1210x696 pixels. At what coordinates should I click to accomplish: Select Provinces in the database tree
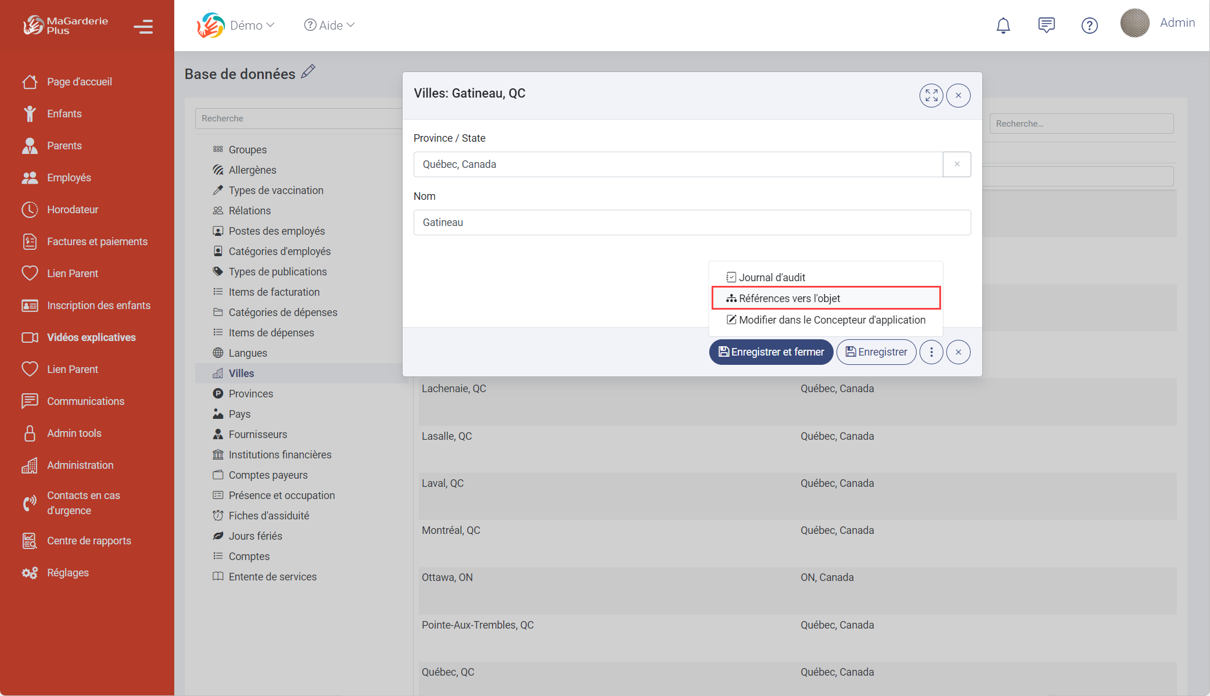[x=250, y=394]
